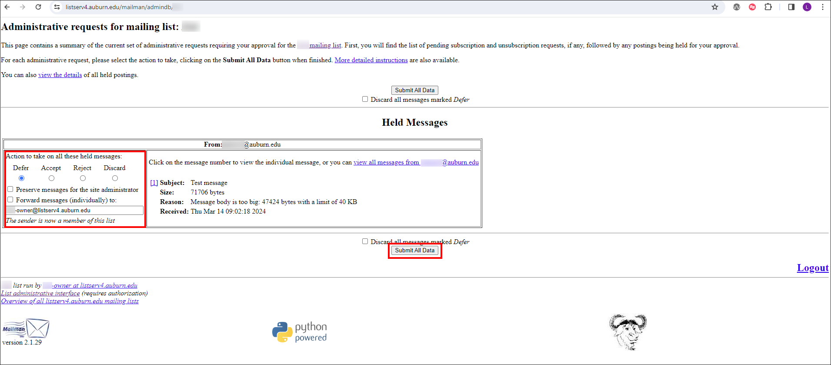Screen dimensions: 831x365
Task: Toggle the browser side panel icon
Action: [x=791, y=7]
